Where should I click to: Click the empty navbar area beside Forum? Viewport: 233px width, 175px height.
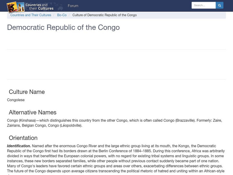click(x=131, y=6)
